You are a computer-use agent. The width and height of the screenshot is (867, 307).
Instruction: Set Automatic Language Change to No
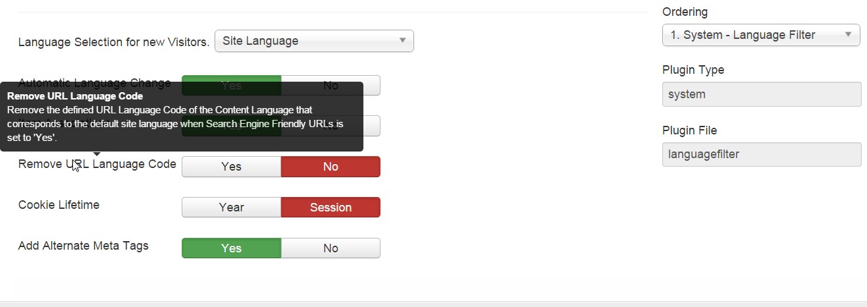click(x=330, y=86)
